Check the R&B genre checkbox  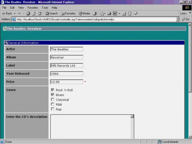[x=52, y=104]
